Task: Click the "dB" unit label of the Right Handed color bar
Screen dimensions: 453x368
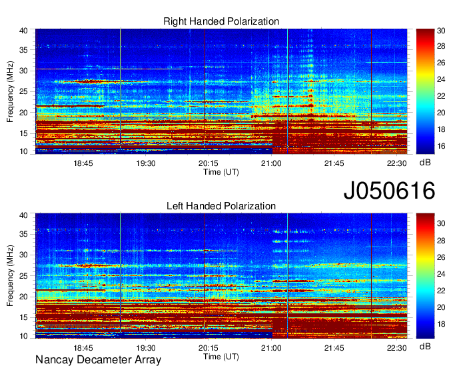Action: [425, 163]
